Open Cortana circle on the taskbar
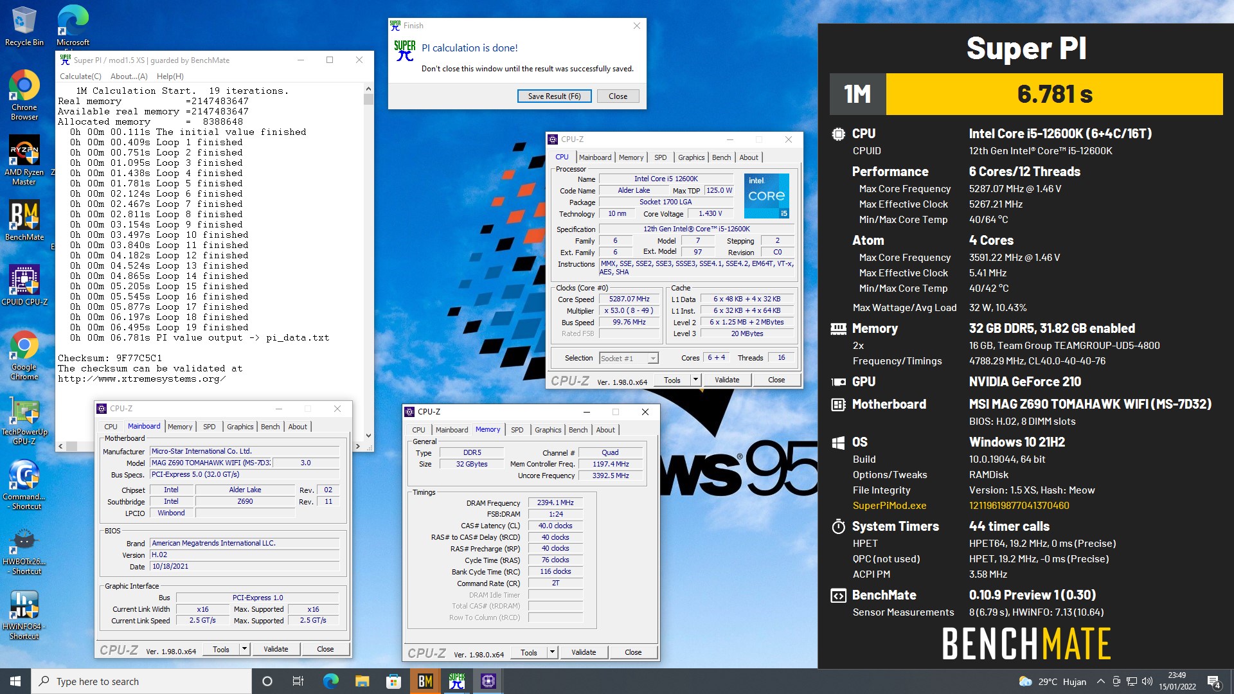1234x694 pixels. point(267,681)
